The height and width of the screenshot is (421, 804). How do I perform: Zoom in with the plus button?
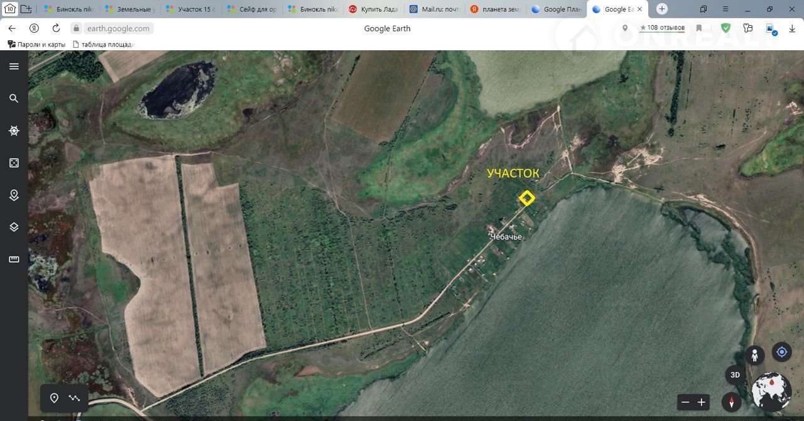702,402
